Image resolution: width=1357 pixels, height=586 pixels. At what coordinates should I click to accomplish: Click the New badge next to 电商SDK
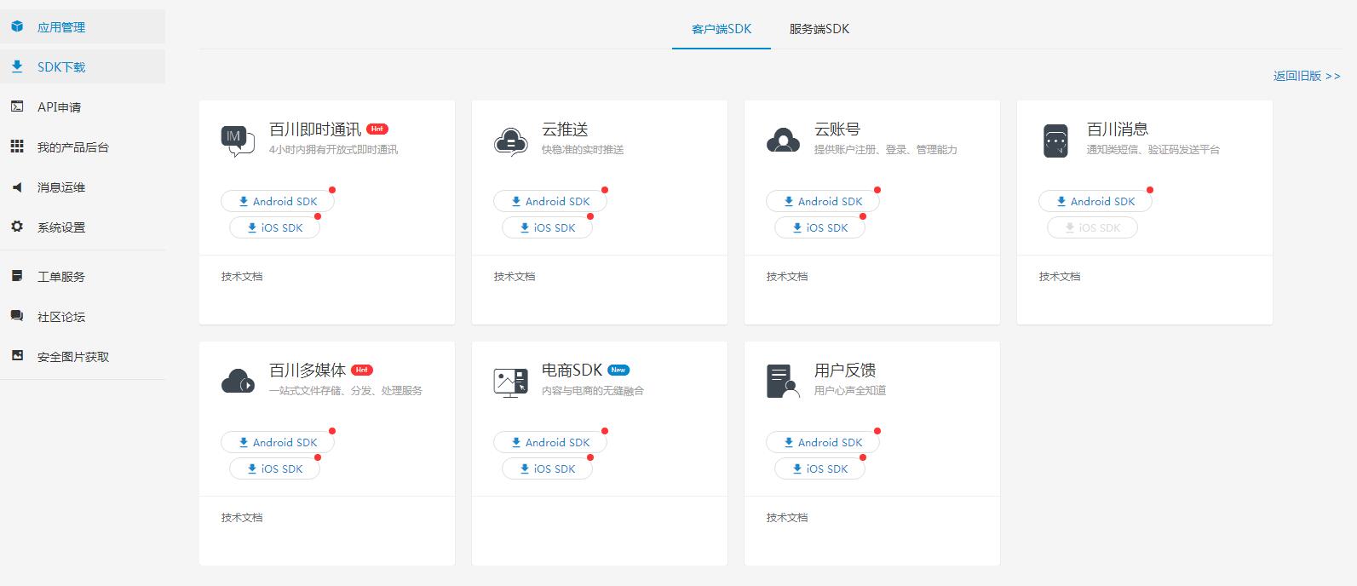click(x=618, y=370)
